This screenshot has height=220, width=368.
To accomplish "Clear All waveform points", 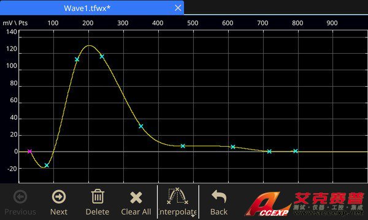I will point(136,203).
